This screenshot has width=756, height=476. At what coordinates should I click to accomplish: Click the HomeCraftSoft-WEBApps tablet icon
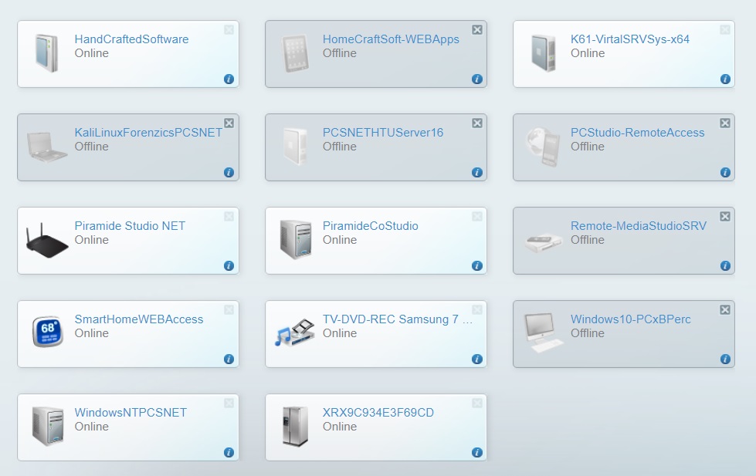pyautogui.click(x=295, y=53)
